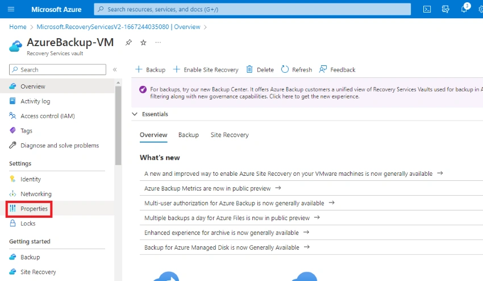The height and width of the screenshot is (281, 483).
Task: Open Backup for Azure Managed Disk news
Action: 227,247
